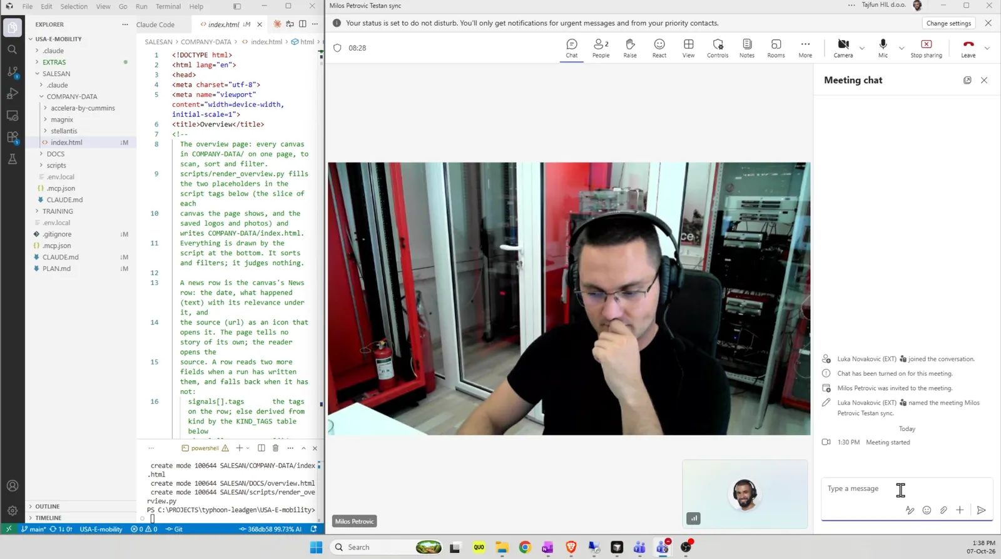Open Leave options dropdown arrow
Image resolution: width=1001 pixels, height=559 pixels.
click(987, 48)
